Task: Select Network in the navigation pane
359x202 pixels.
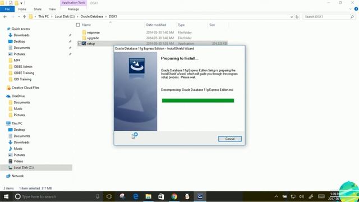Action: point(17,176)
